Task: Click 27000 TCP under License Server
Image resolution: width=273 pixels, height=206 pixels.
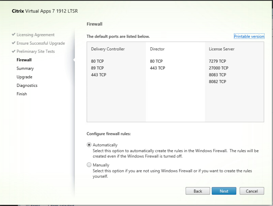Action: click(x=219, y=68)
